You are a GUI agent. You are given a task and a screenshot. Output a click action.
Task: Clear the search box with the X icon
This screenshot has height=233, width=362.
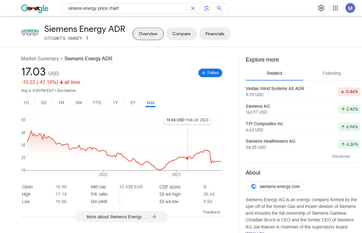click(x=193, y=9)
